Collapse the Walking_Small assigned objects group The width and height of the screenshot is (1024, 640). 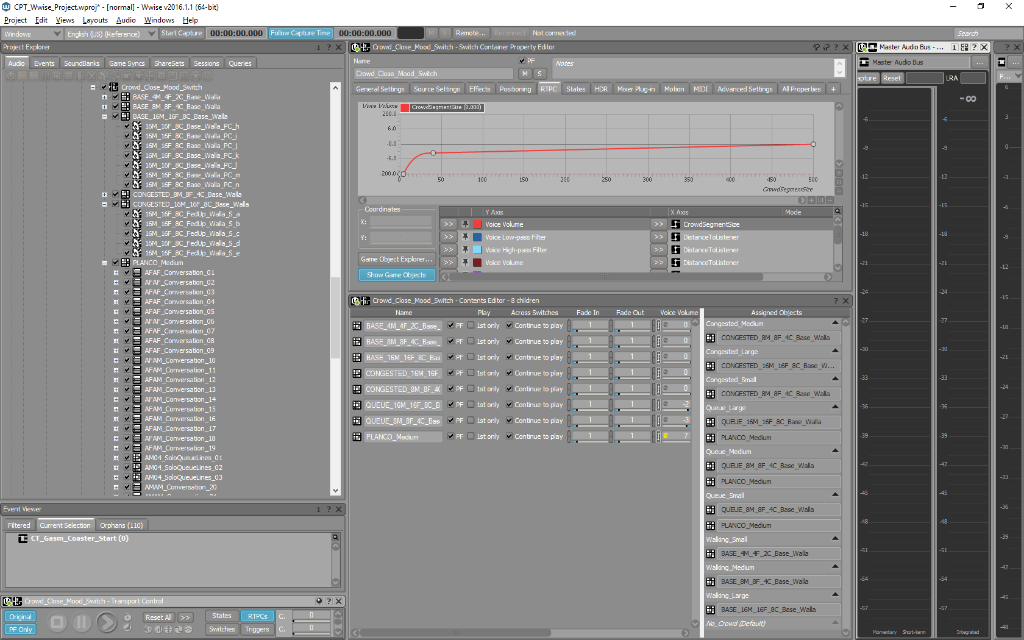coord(835,539)
